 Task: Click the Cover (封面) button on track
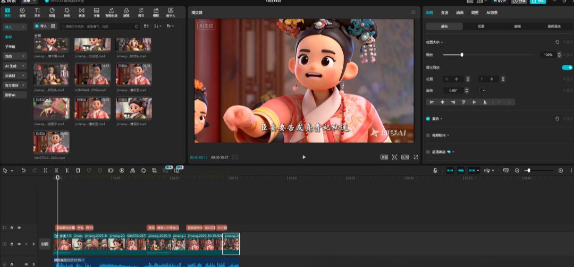point(45,244)
